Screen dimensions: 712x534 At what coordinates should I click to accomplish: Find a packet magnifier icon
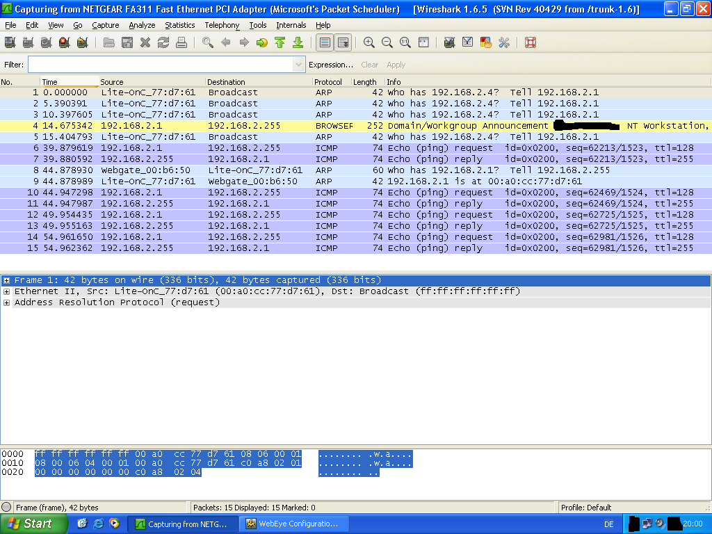click(x=208, y=42)
